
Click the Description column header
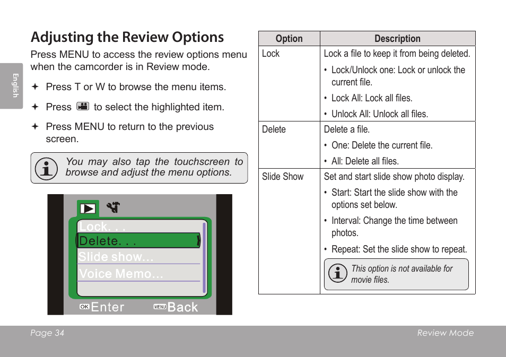[398, 38]
